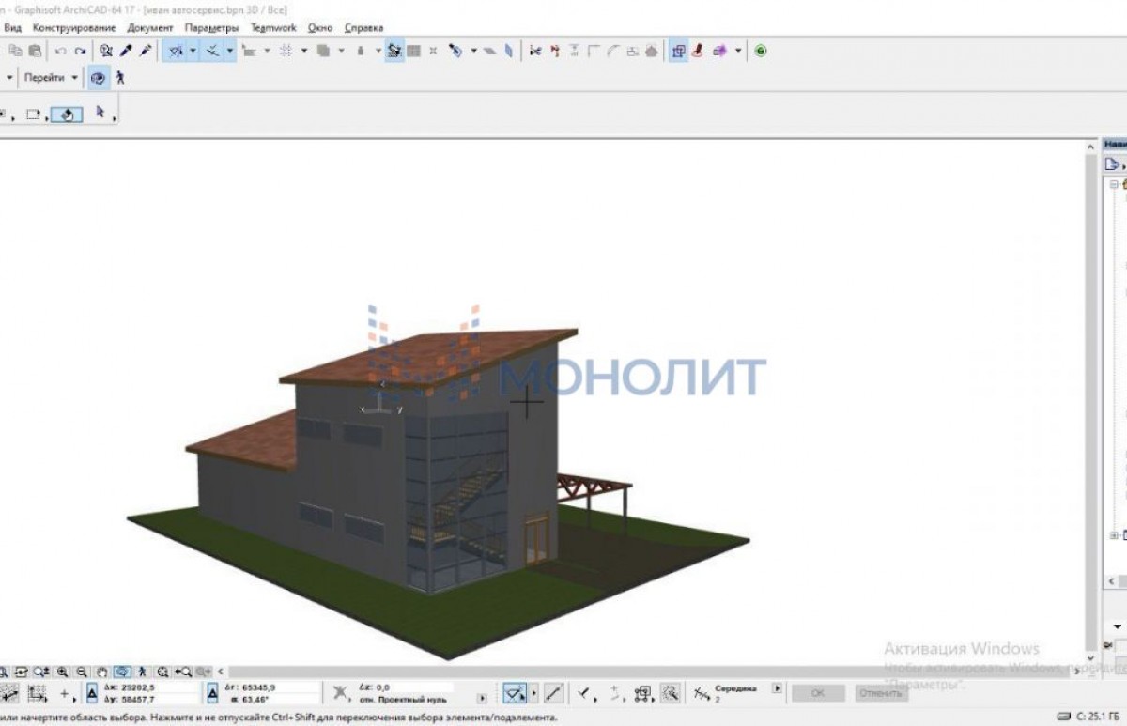Select the Arrow pointer tool
Image resolution: width=1127 pixels, height=726 pixels.
(100, 112)
